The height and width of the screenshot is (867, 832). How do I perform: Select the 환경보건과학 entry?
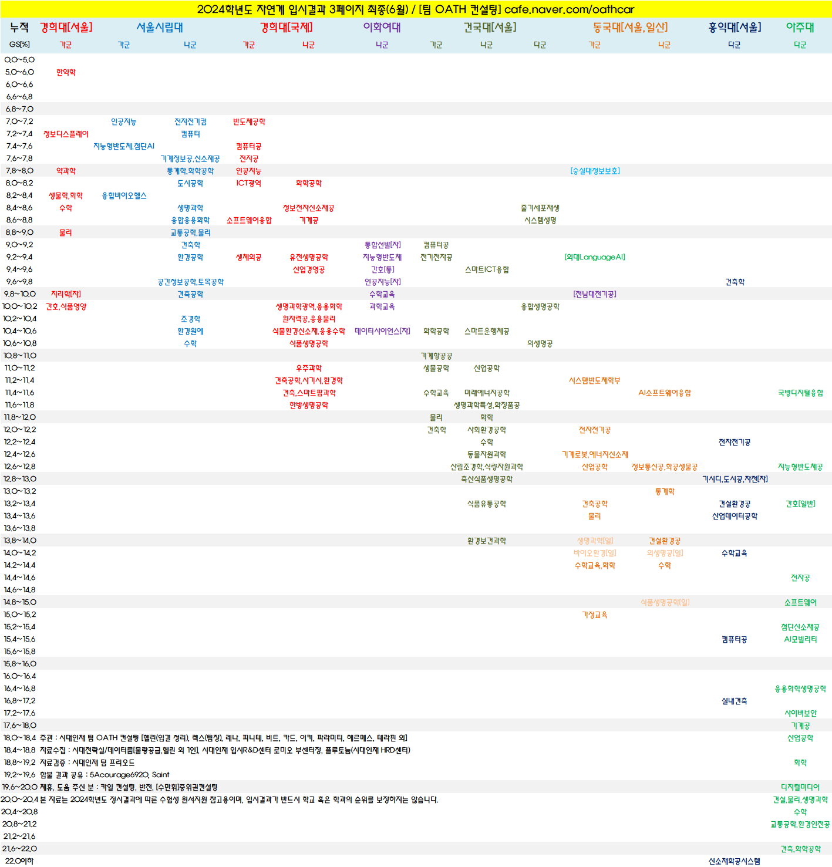point(487,541)
